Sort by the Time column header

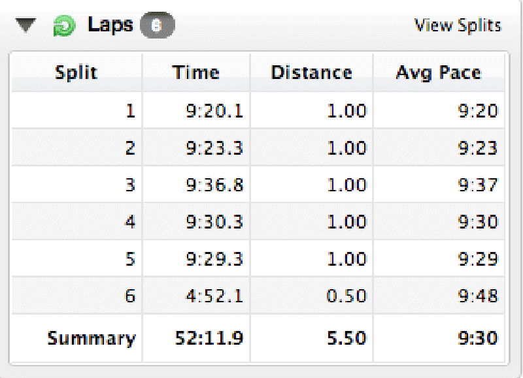point(195,72)
